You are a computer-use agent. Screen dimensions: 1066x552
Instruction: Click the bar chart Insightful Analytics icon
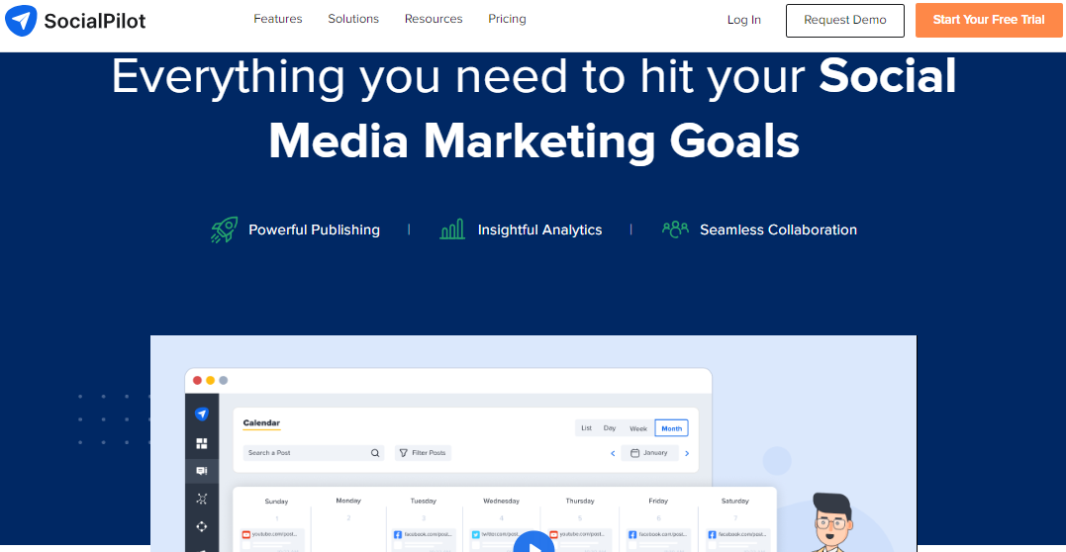(x=452, y=230)
